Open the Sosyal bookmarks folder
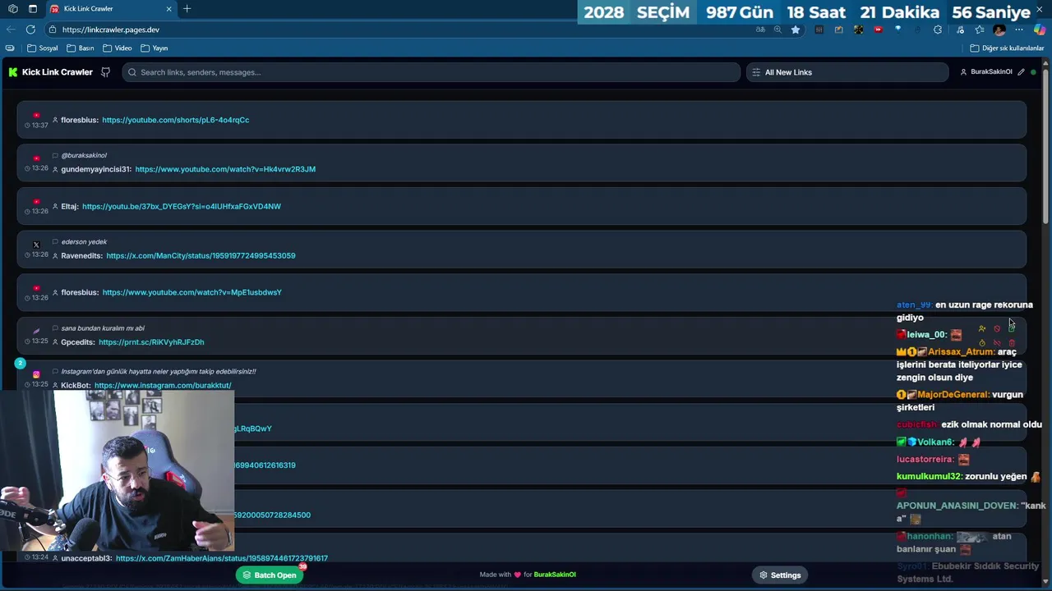Screen dimensions: 1052x591 pyautogui.click(x=43, y=48)
